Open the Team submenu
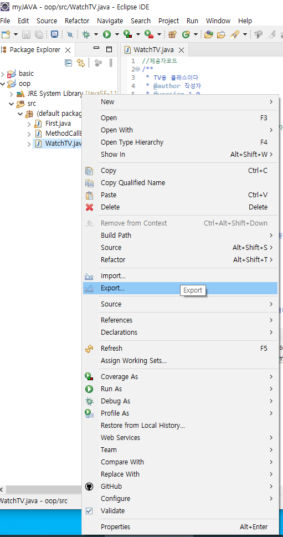This screenshot has height=537, width=283. (x=180, y=450)
